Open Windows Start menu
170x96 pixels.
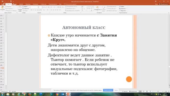(2, 94)
